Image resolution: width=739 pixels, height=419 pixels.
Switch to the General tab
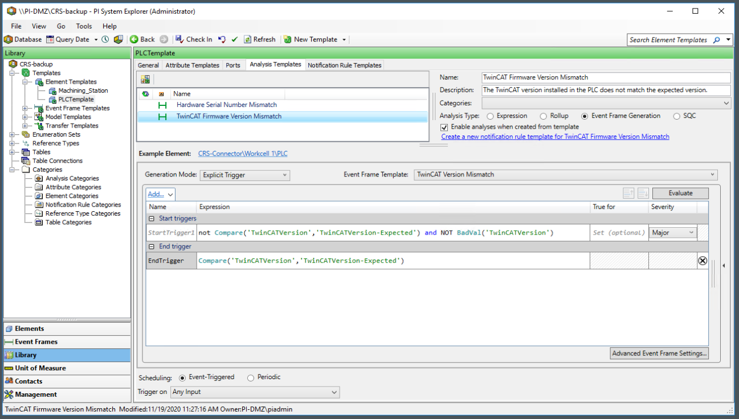pos(148,65)
